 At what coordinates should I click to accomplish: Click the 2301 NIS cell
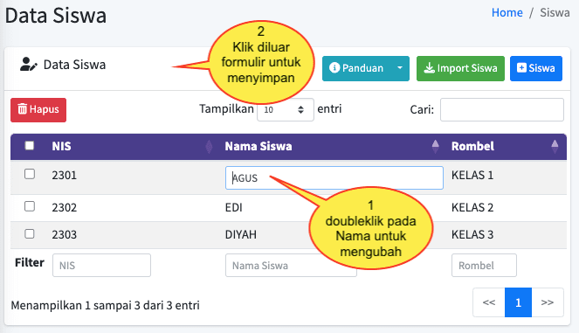pos(65,175)
